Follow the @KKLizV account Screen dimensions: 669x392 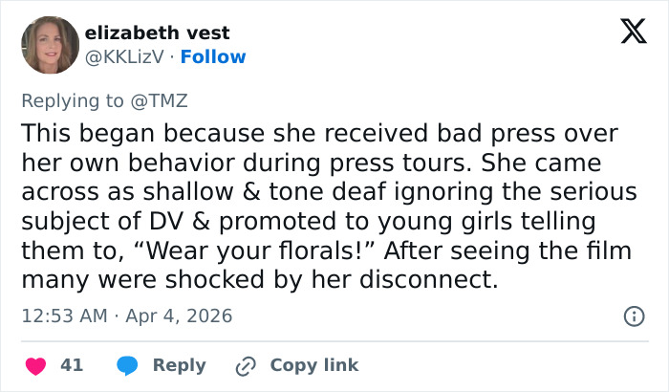click(213, 56)
